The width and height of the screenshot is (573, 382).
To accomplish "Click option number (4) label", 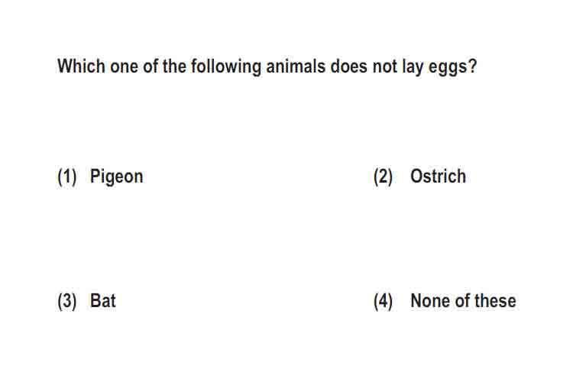I will tap(383, 302).
